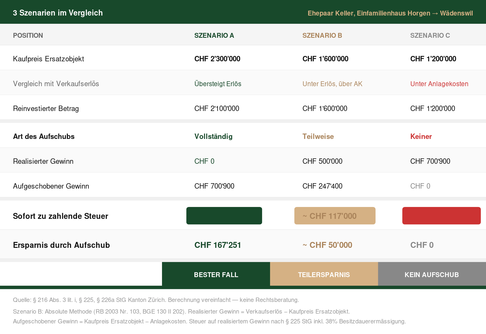This screenshot has width=486, height=334.
Task: Click the POSITION column header
Action: click(x=28, y=35)
